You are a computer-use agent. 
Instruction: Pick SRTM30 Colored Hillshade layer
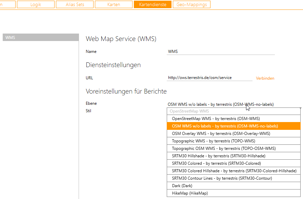coord(234,171)
